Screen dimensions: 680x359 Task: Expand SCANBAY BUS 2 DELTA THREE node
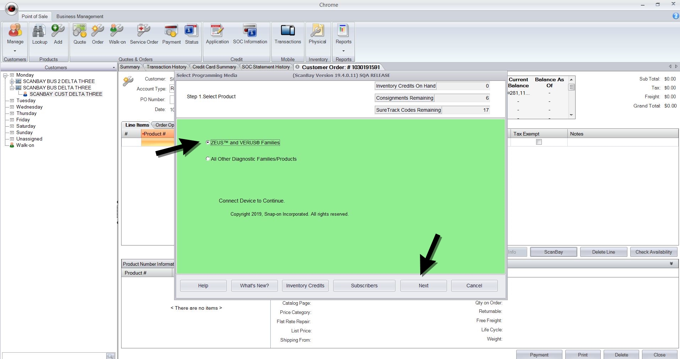click(12, 82)
